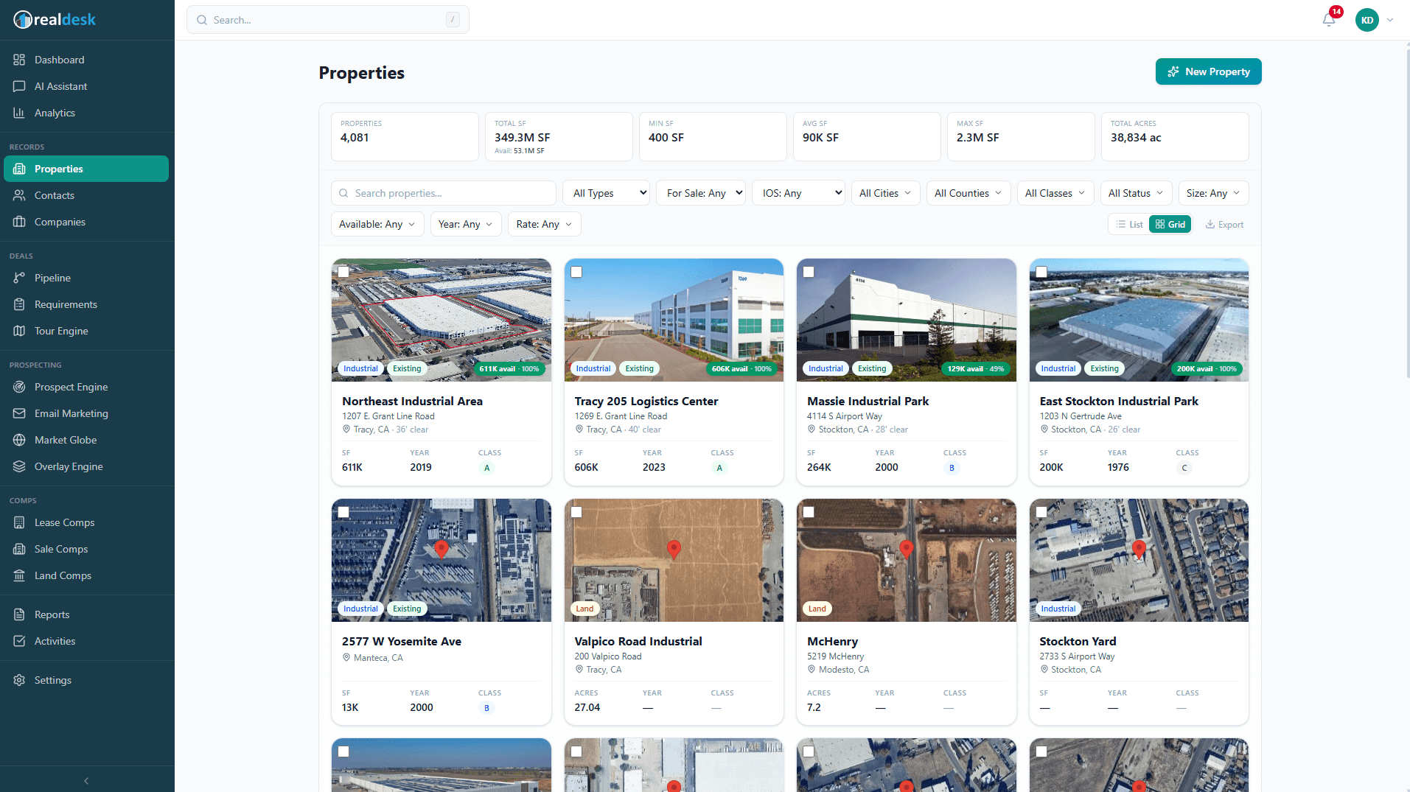Viewport: 1410px width, 792px height.
Task: Select Valpico Road Industrial checkbox
Action: click(x=576, y=512)
